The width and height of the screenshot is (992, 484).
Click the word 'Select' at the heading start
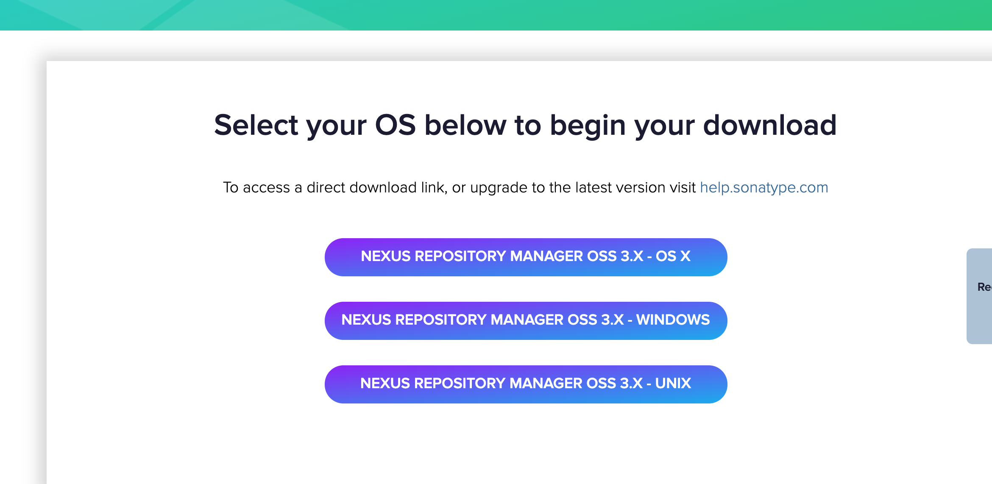[256, 125]
